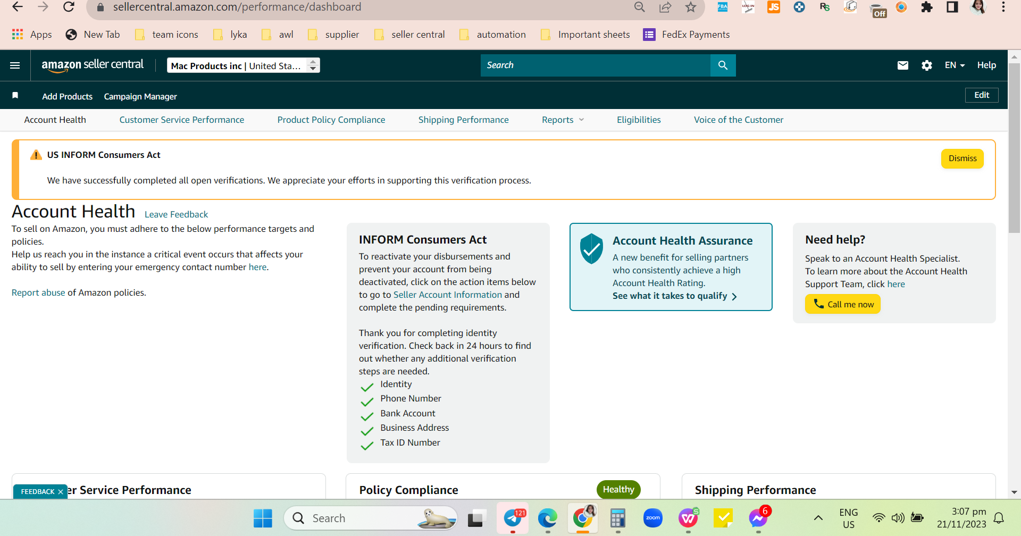Open Telegram from the taskbar

click(x=513, y=518)
